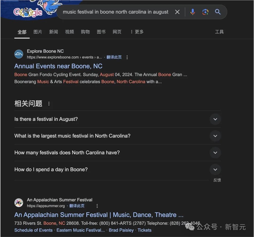Click An Appalachian Summer Festival favicon
Image resolution: width=254 pixels, height=237 pixels.
[19, 203]
